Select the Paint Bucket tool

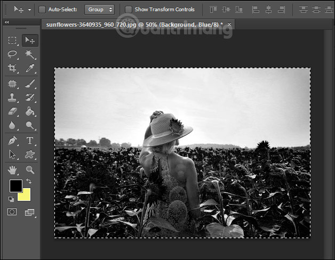pos(30,111)
